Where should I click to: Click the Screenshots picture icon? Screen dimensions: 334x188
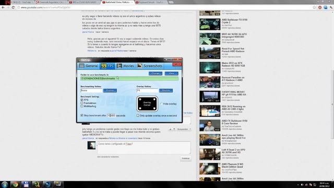(139, 66)
